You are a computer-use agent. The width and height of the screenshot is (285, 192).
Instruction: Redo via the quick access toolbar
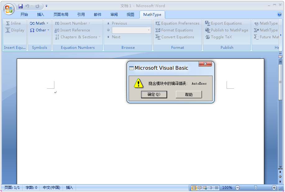37,6
